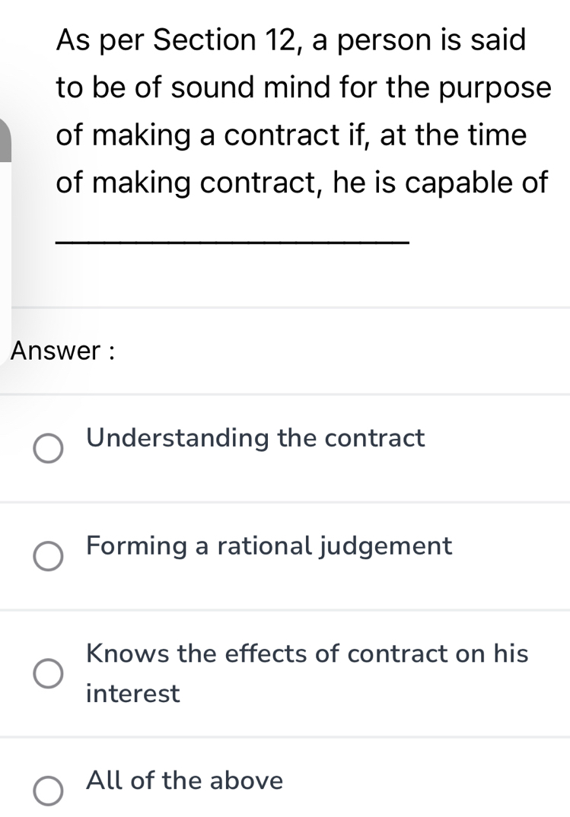The width and height of the screenshot is (570, 817).
Task: Choose the "Forming a rational judgement" radio button
Action: [x=49, y=556]
